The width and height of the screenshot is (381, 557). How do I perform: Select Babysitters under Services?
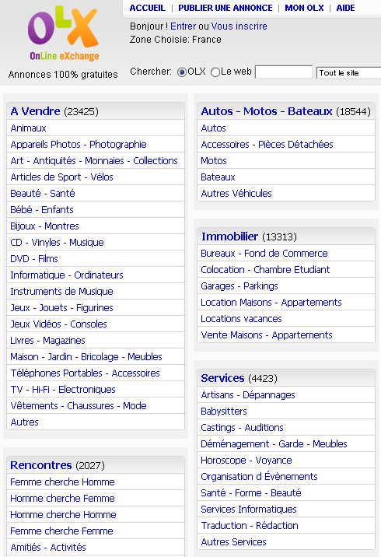224,411
